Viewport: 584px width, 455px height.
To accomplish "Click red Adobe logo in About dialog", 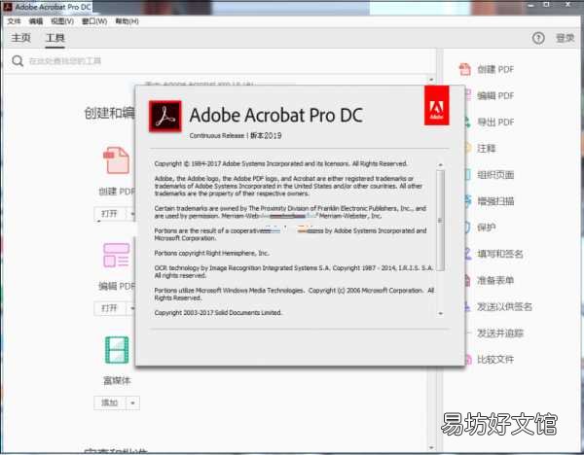I will click(436, 105).
